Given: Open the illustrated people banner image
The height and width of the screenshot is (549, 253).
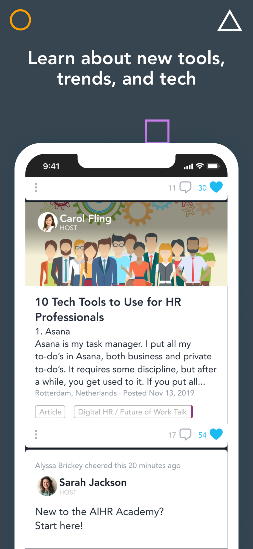Looking at the screenshot, I should [x=126, y=244].
